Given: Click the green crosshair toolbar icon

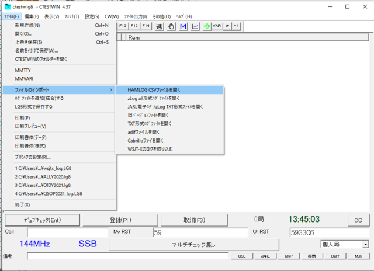Looking at the screenshot, I should pos(207,26).
